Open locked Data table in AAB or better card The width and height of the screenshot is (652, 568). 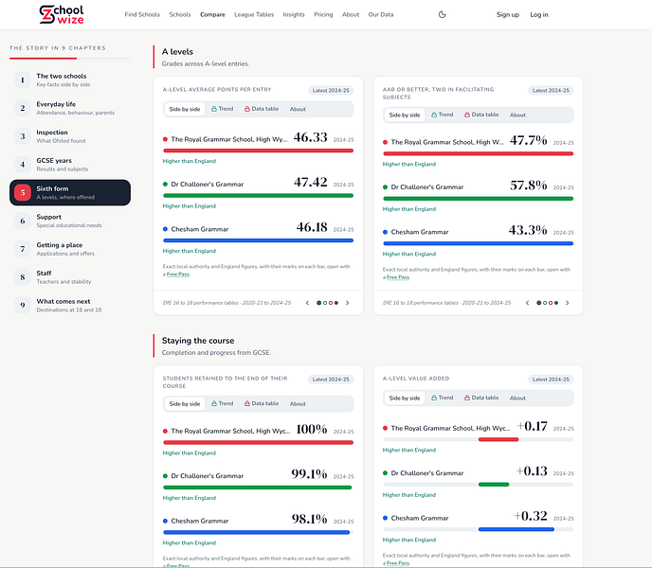pyautogui.click(x=481, y=115)
